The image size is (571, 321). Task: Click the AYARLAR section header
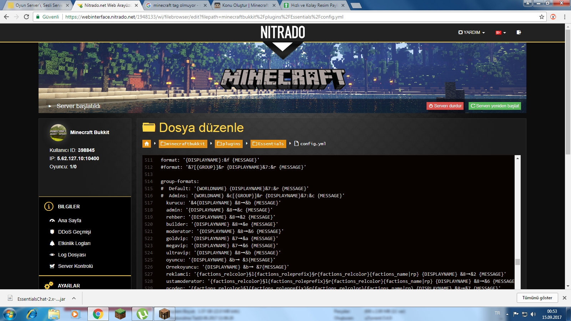pos(69,286)
